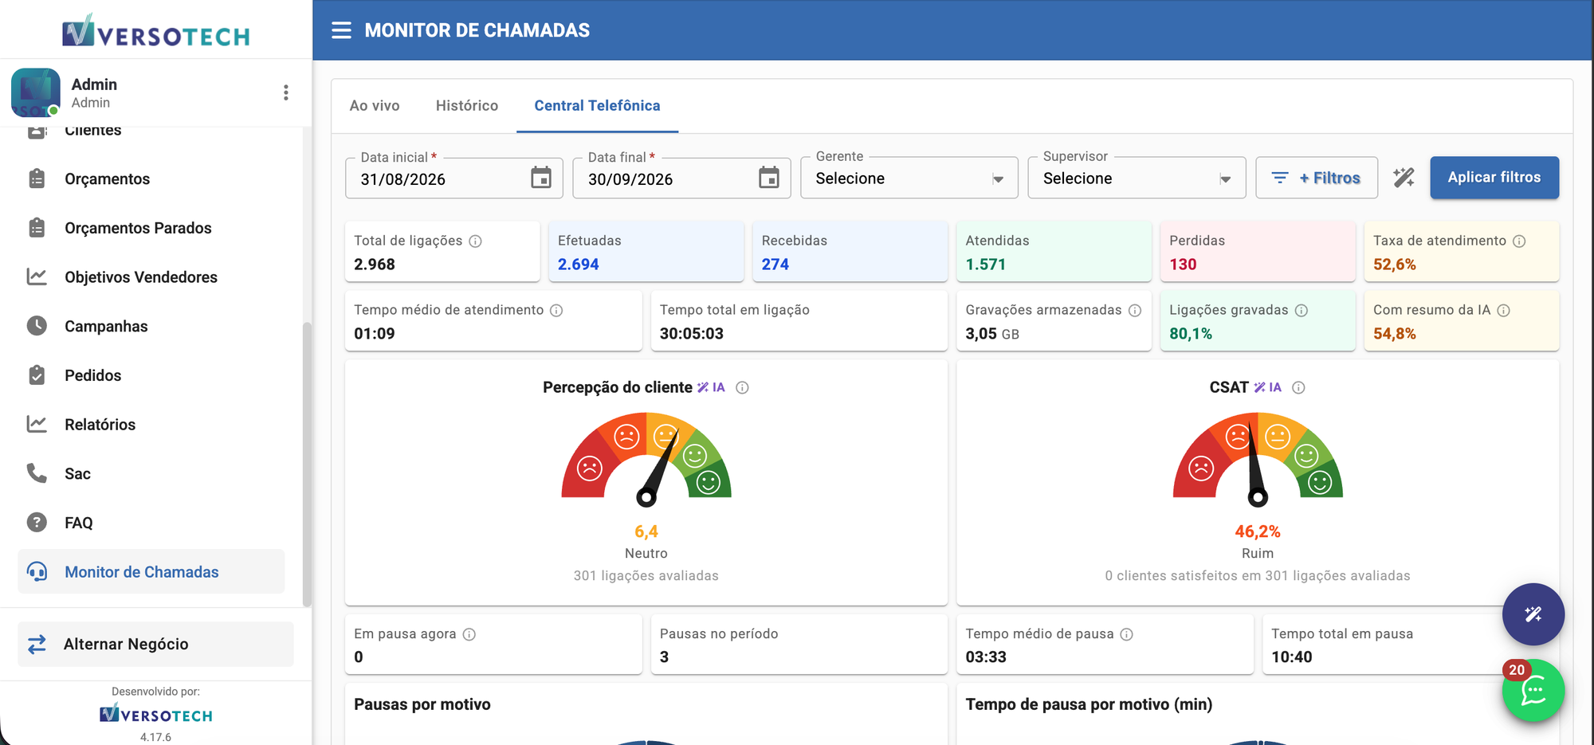This screenshot has width=1594, height=745.
Task: Open calendar picker for Data final
Action: 768,178
